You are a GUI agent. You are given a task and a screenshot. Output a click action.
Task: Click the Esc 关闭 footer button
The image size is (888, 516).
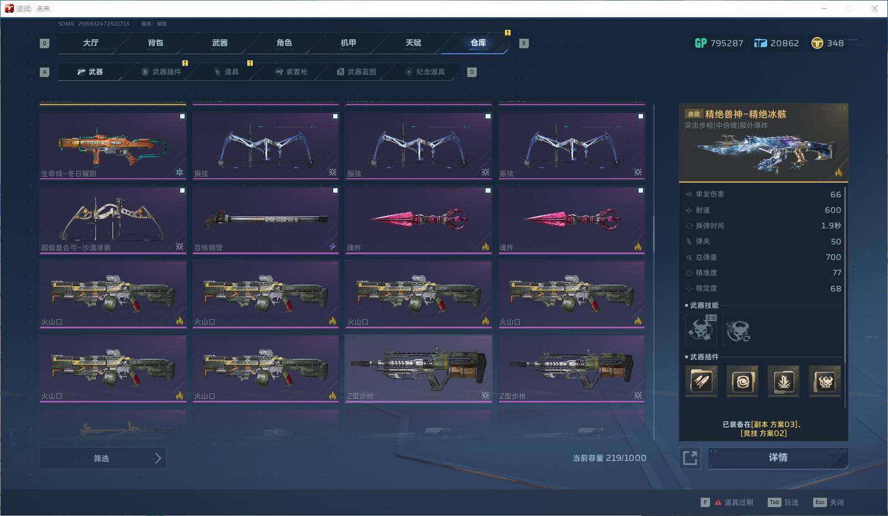(x=829, y=502)
